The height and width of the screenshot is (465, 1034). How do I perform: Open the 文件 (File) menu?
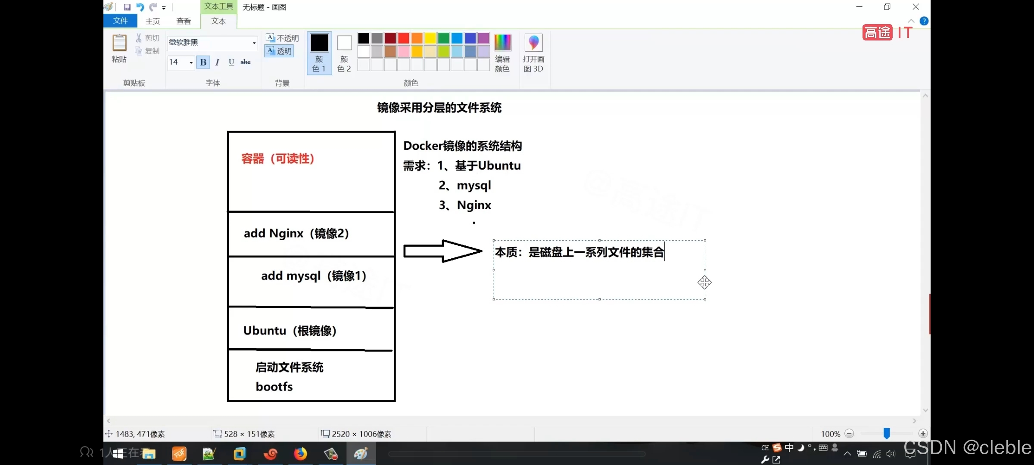coord(120,21)
